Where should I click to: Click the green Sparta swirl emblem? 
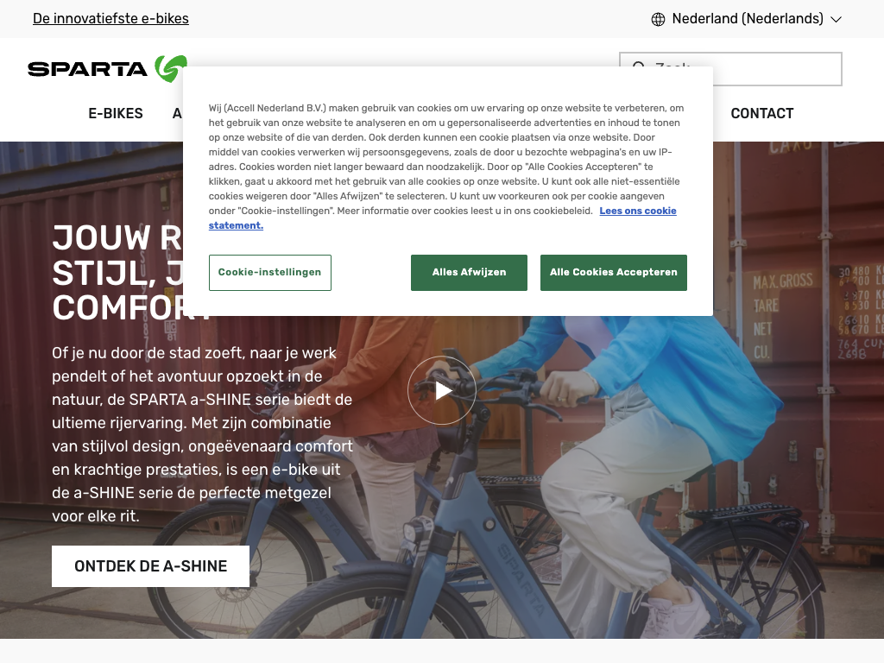pyautogui.click(x=171, y=69)
